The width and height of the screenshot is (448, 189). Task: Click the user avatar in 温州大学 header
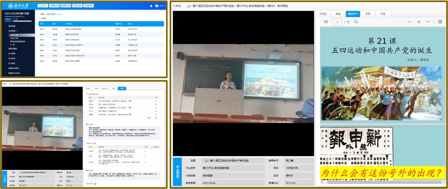pos(157,6)
